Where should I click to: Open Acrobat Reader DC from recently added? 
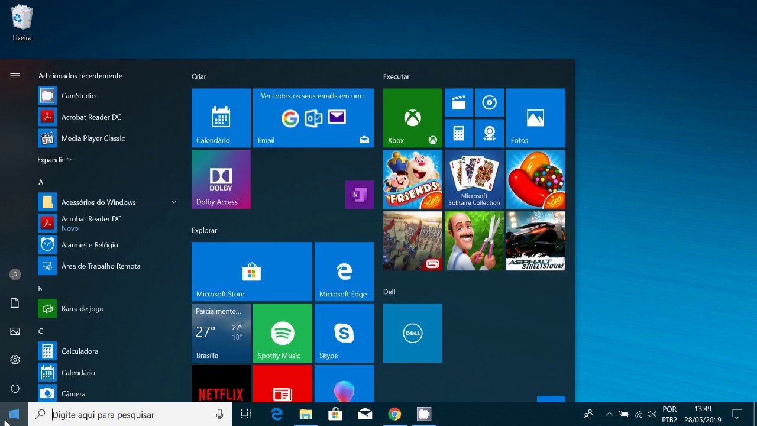pos(108,117)
